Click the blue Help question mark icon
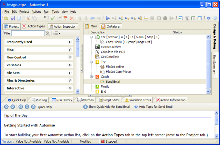Screen dimensions: 220x145 pyautogui.click(x=209, y=18)
